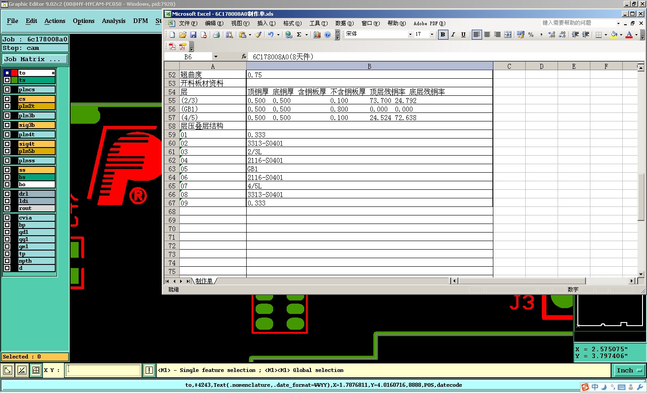Screen dimensions: 647x394
Task: Click the X Y coordinate input field
Action: (103, 370)
